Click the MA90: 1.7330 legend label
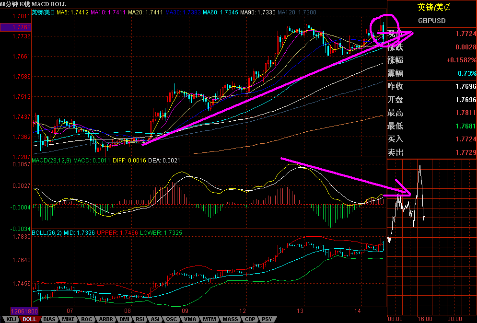The image size is (477, 323). [258, 12]
